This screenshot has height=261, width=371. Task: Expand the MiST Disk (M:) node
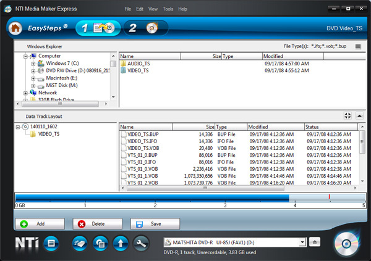coord(33,86)
